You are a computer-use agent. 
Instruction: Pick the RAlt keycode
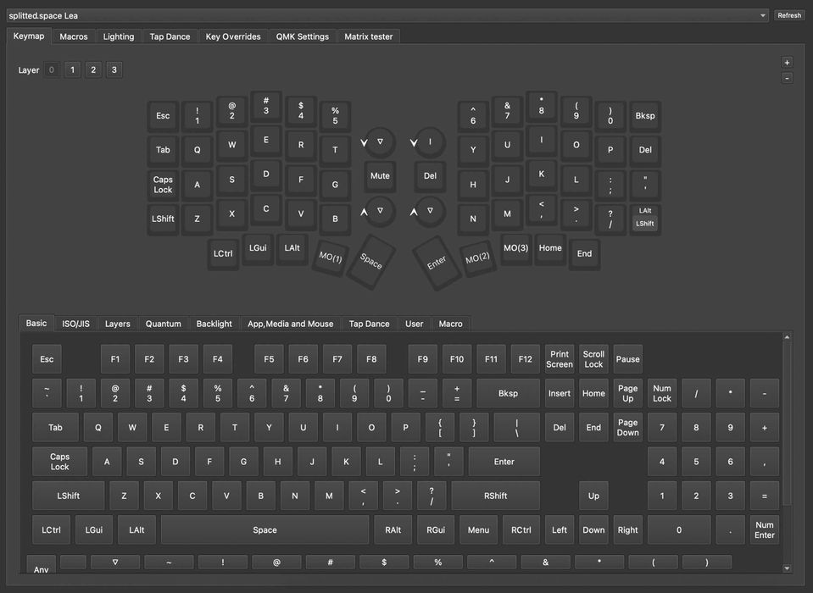[x=393, y=529]
